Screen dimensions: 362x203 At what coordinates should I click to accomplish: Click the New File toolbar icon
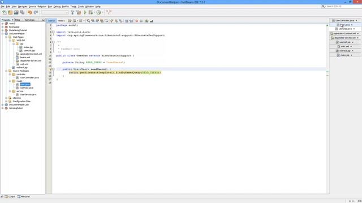click(5, 12)
